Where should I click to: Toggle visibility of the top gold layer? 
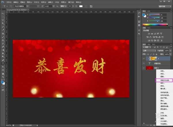point(144,58)
